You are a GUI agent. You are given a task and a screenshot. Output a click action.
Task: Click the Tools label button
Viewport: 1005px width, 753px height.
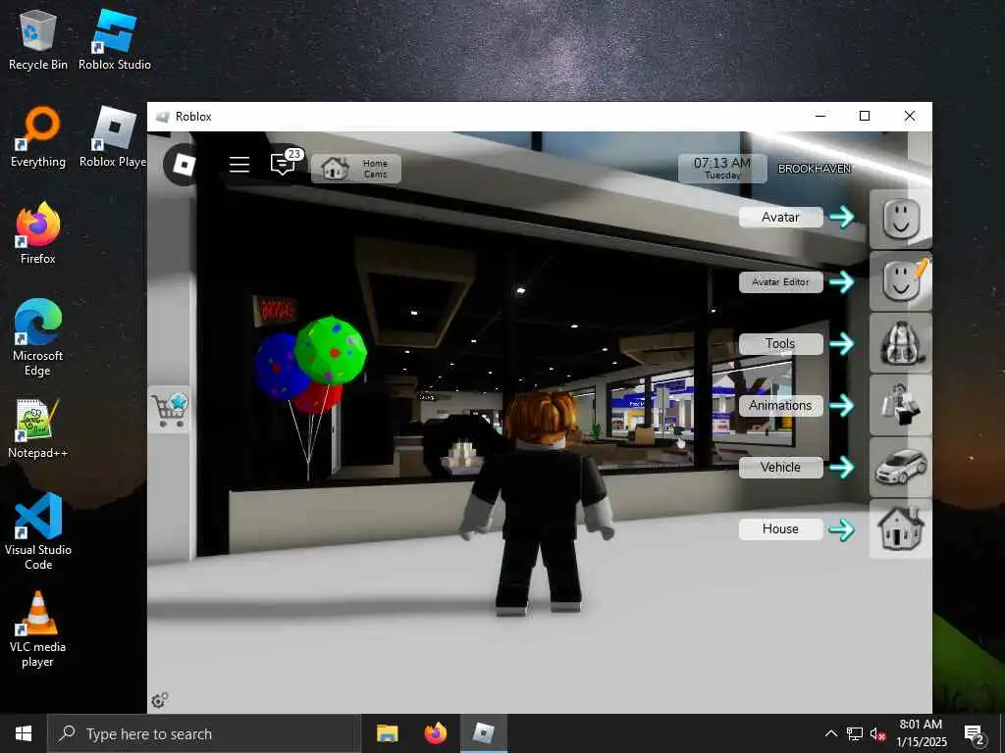pyautogui.click(x=780, y=344)
